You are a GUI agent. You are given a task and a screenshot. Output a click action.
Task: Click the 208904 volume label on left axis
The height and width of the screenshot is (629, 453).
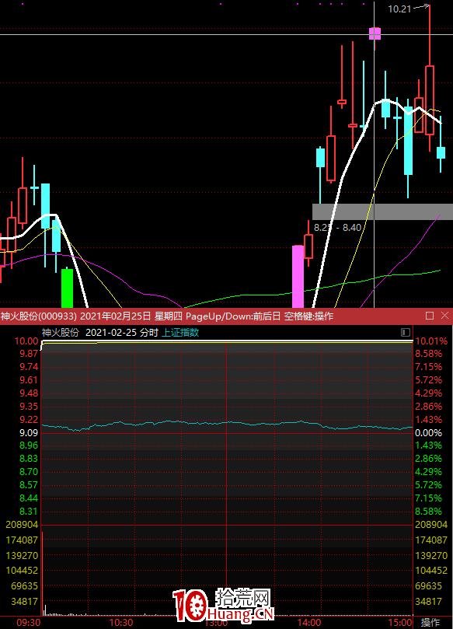[x=22, y=525]
